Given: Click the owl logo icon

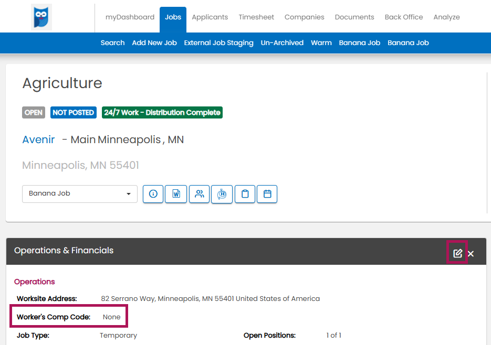Looking at the screenshot, I should coord(41,17).
